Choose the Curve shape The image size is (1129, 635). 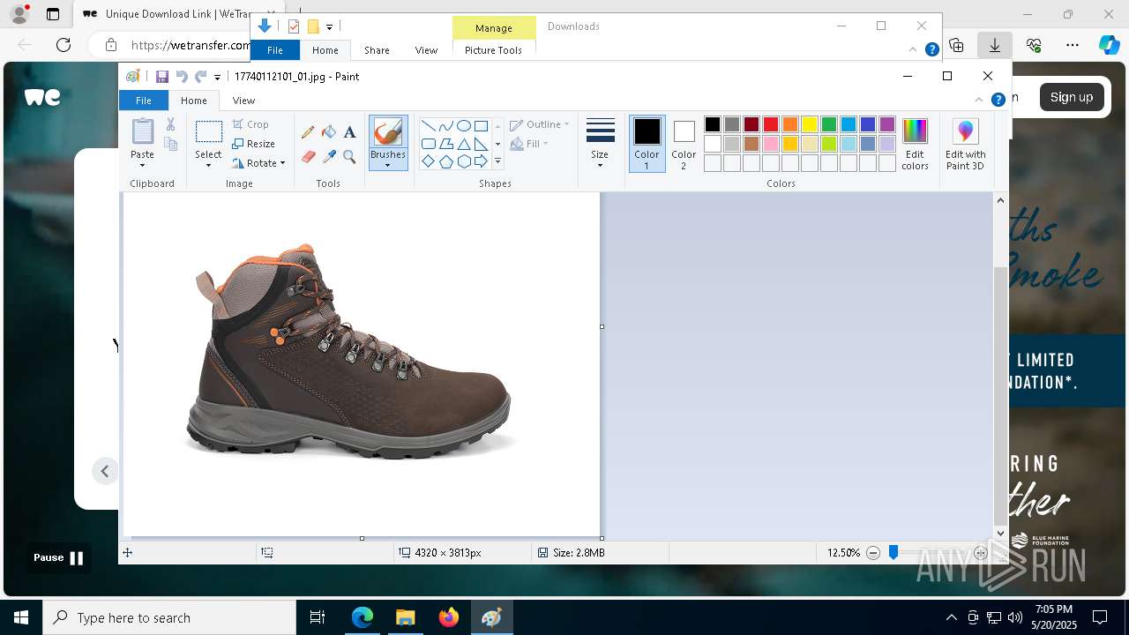tap(445, 125)
